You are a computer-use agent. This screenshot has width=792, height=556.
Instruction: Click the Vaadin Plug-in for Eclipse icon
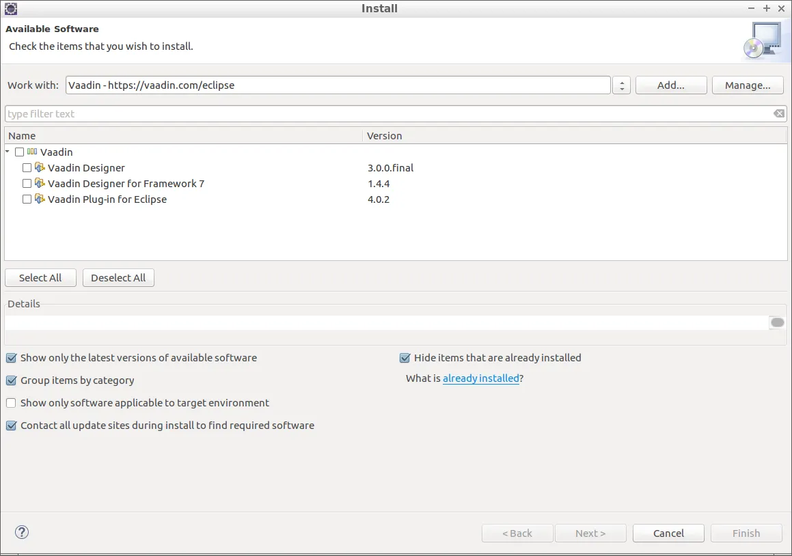coord(40,199)
